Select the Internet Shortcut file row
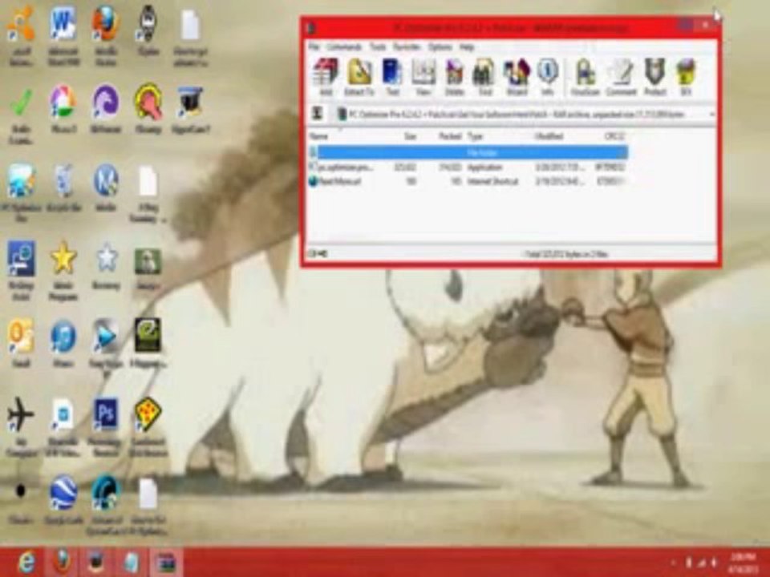 [x=468, y=182]
